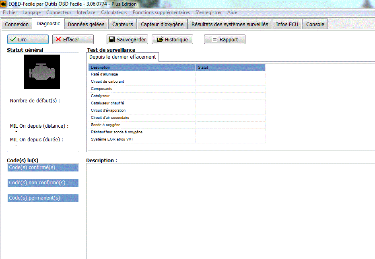Select the Code(s) confirmé(s) list header
The width and height of the screenshot is (375, 259).
pos(43,167)
